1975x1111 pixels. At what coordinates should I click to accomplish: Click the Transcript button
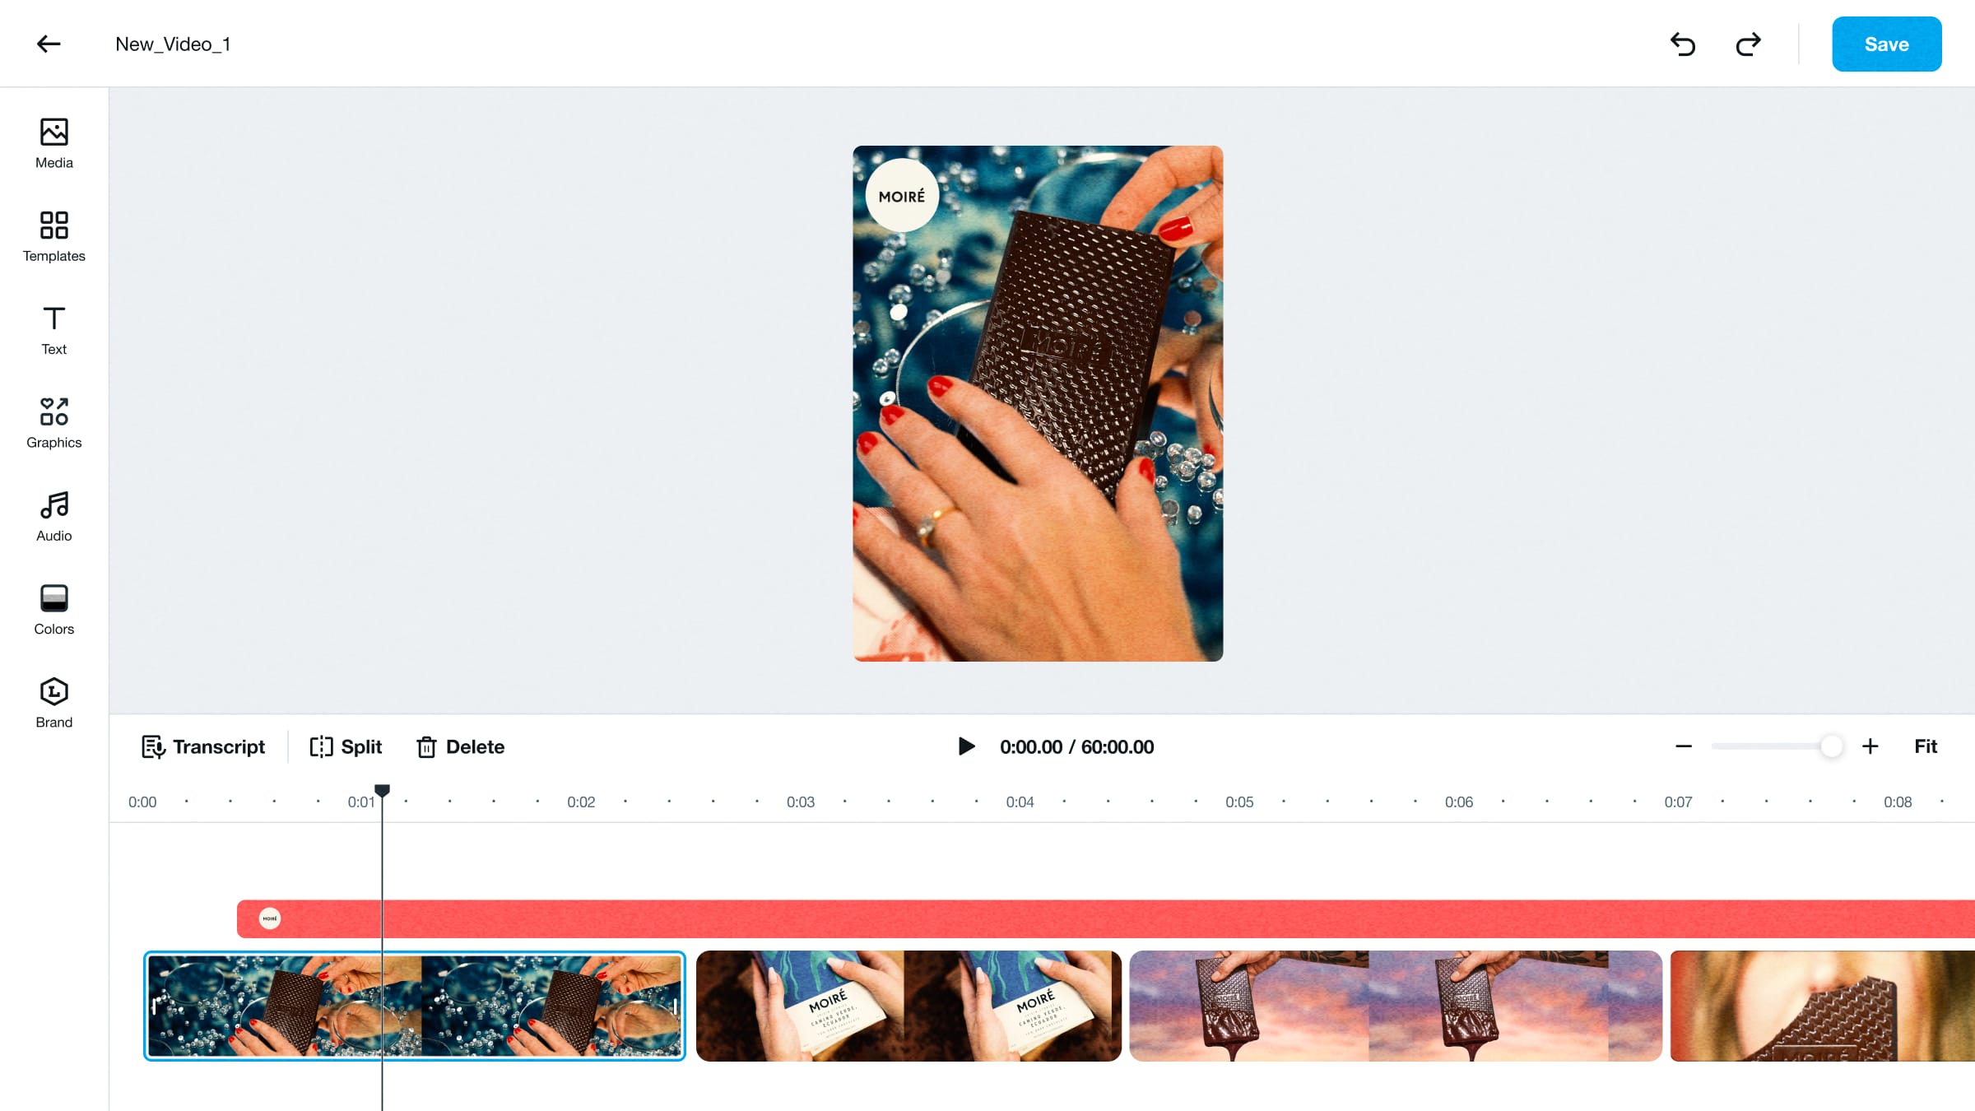(202, 746)
